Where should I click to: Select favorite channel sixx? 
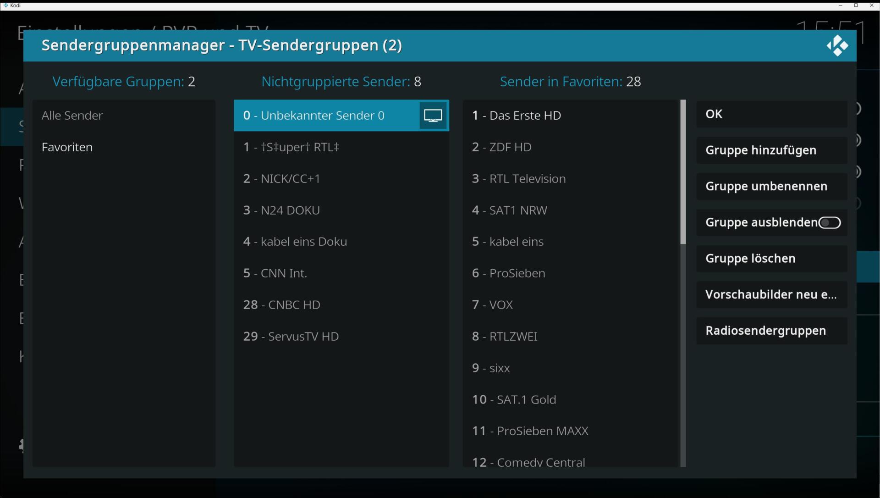coord(571,368)
